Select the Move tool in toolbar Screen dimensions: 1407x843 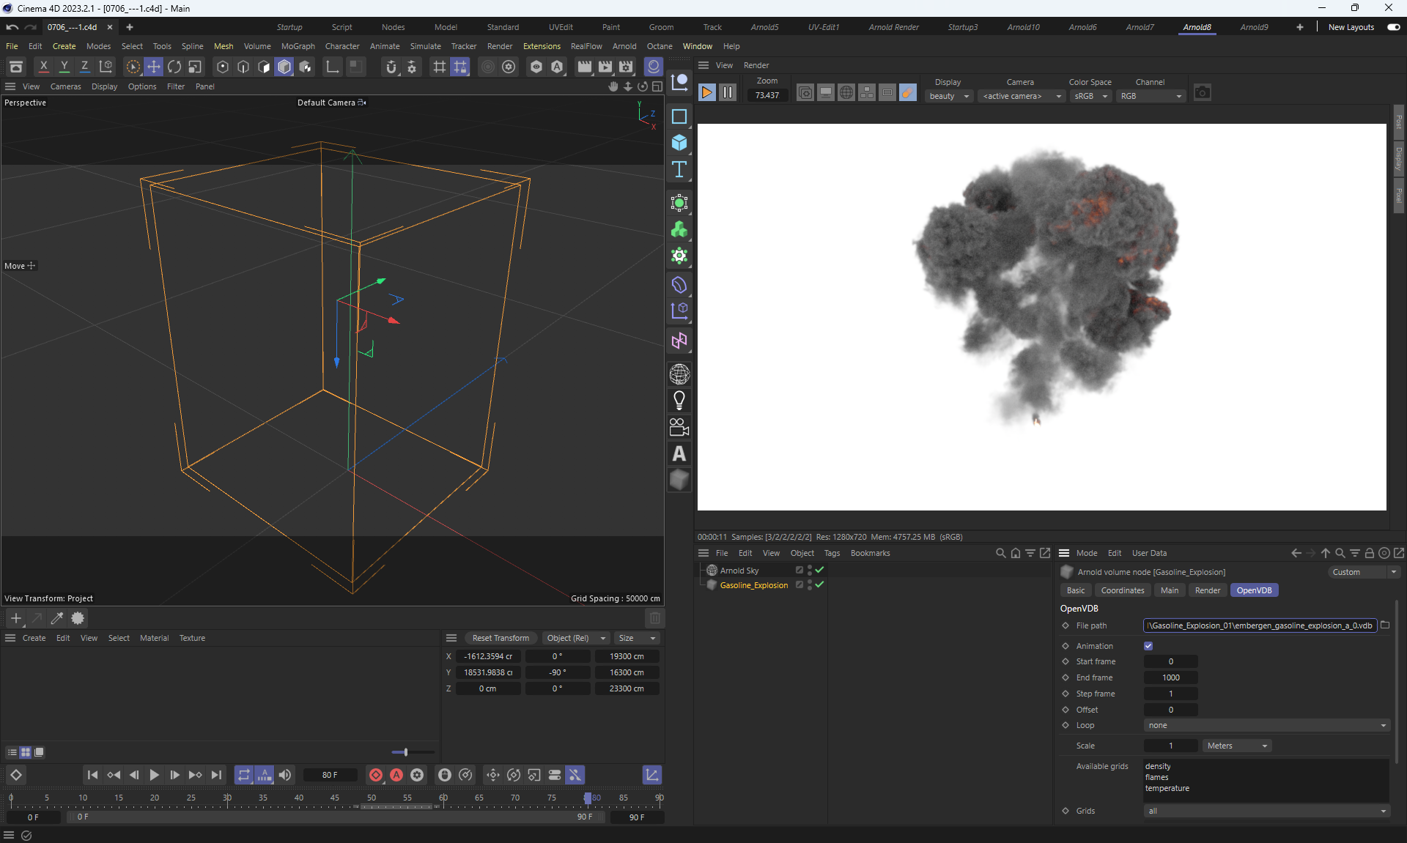153,67
